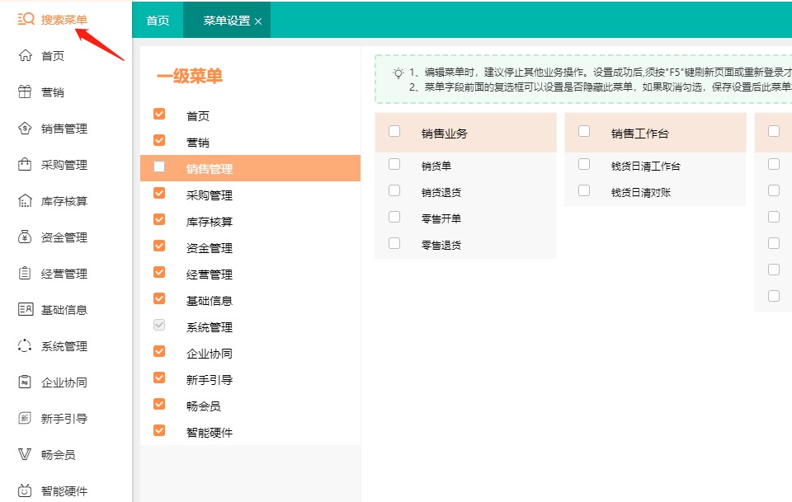Viewport: 792px width, 502px height.
Task: Enable the 销货单 checkbox
Action: pyautogui.click(x=394, y=164)
